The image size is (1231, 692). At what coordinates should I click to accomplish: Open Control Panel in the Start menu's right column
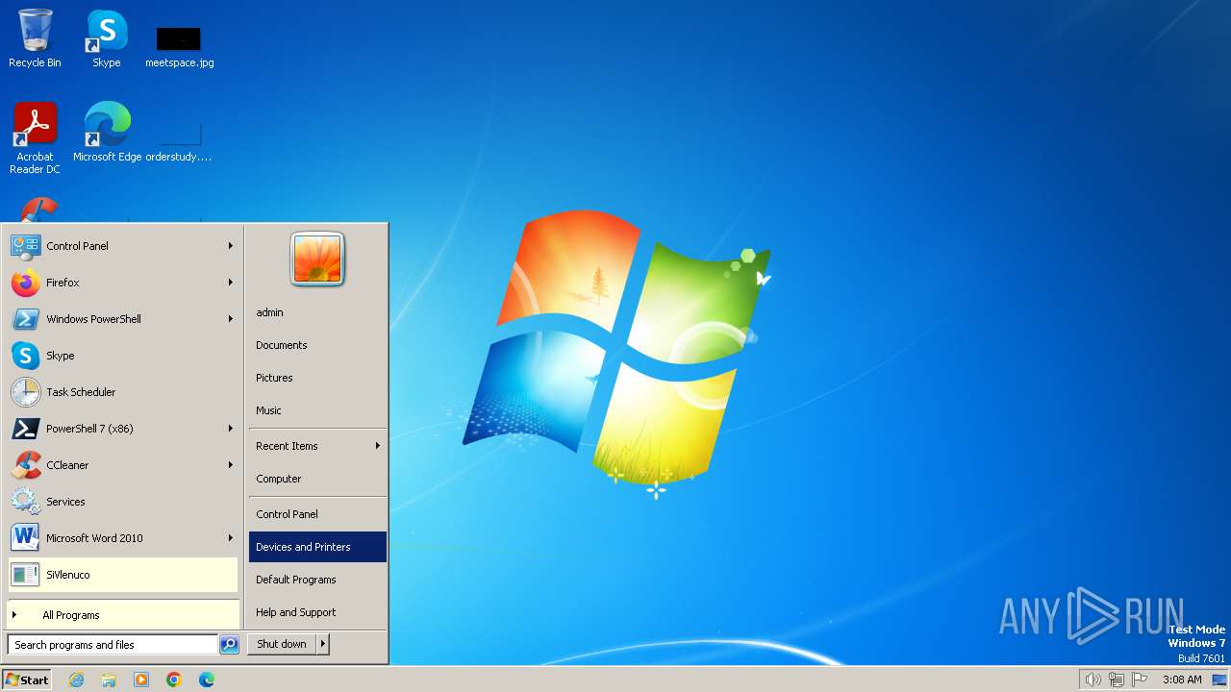tap(317, 514)
